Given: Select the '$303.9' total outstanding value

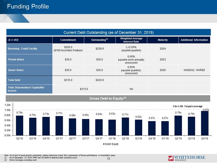Looking at the screenshot, I should coord(100,80).
